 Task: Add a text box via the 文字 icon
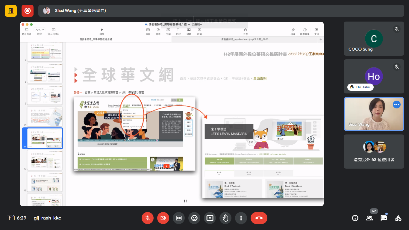[x=168, y=30]
